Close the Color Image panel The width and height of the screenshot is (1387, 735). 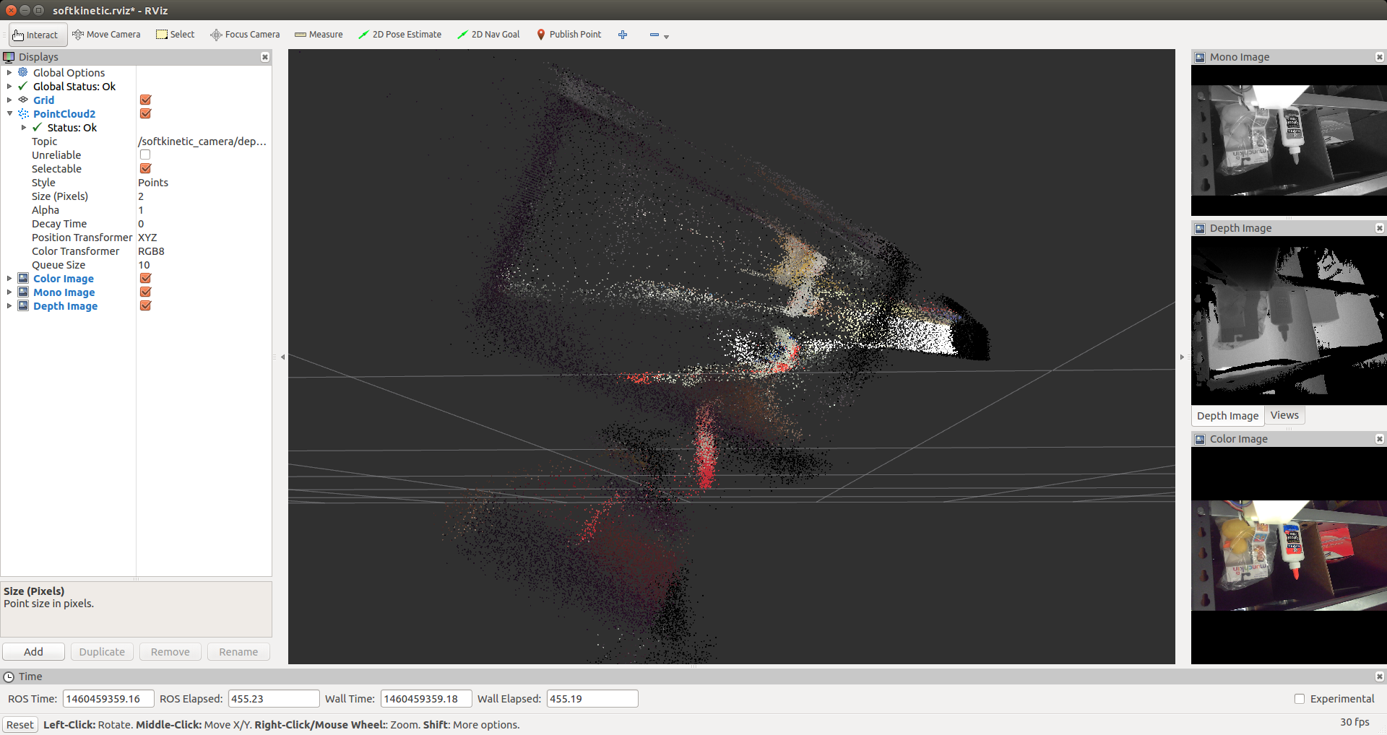(1379, 439)
